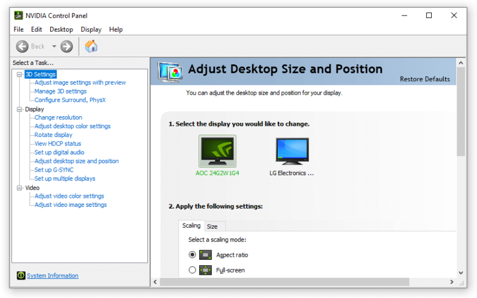
Task: Click the vertical scrollbar up arrow
Action: tap(461, 63)
